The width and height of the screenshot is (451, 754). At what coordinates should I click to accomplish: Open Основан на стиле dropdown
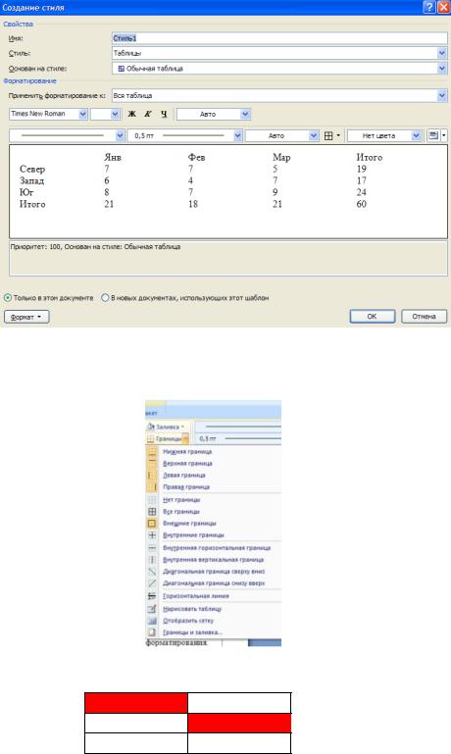tap(442, 69)
